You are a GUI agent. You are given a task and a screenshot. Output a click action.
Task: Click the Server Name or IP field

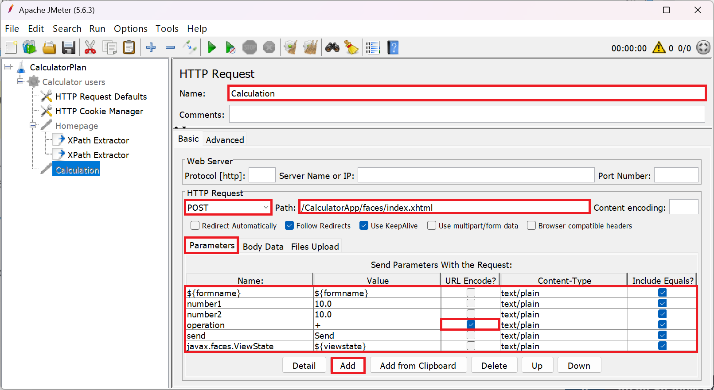pyautogui.click(x=476, y=176)
